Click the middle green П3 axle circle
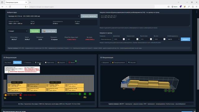 click(85, 94)
